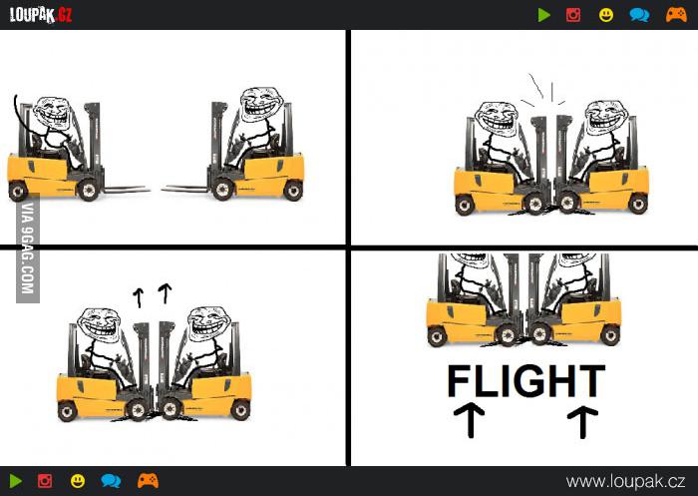Viewport: 698px width, 496px height.
Task: Click the yellow smiley icon in top bar
Action: tap(606, 15)
